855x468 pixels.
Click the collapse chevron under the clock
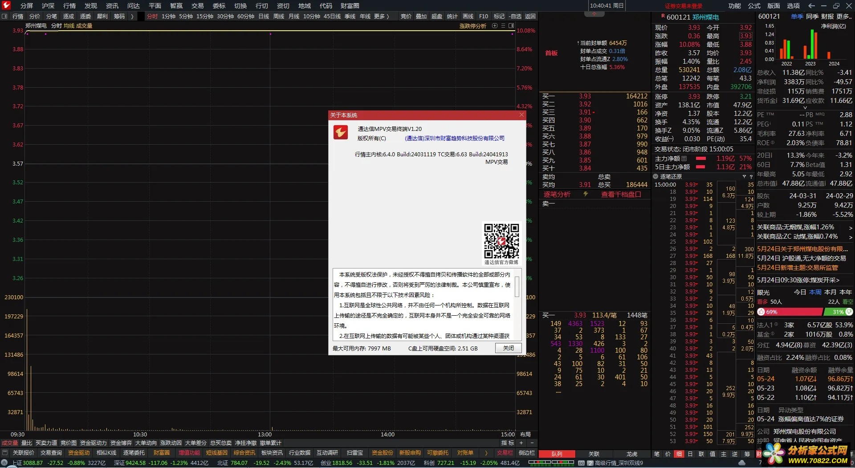tap(594, 14)
